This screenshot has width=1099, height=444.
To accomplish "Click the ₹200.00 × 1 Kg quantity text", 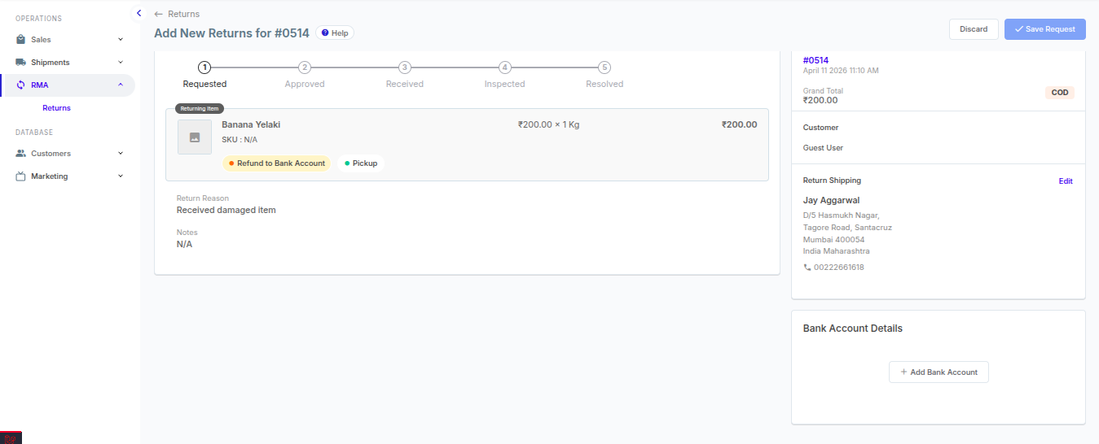I will coord(548,124).
